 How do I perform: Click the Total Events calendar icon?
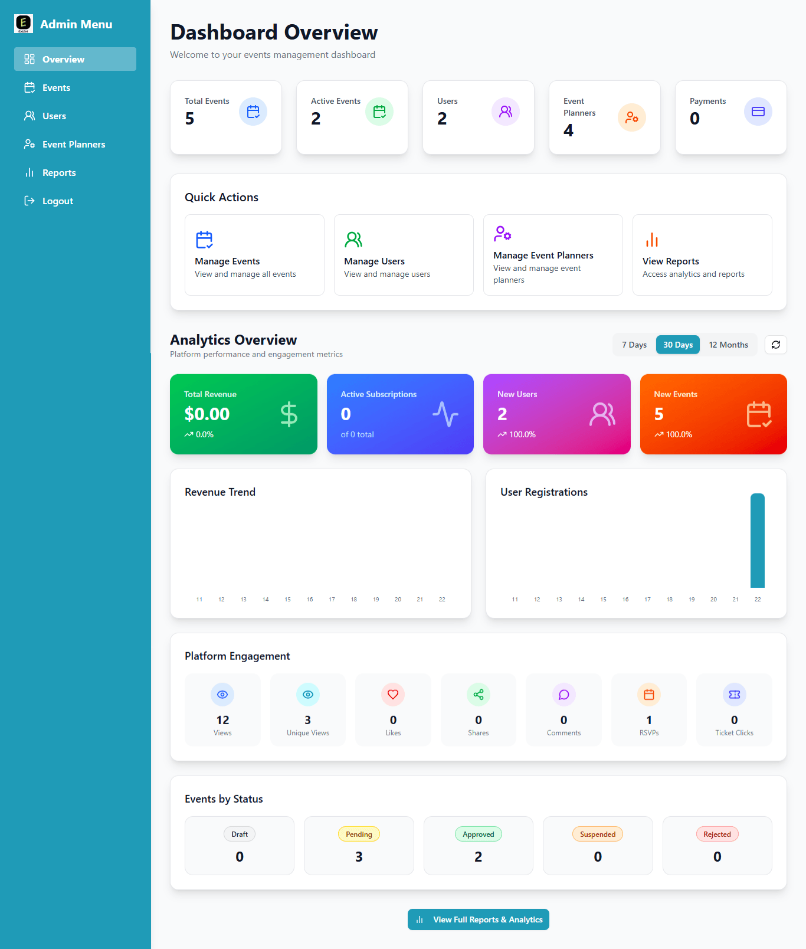point(253,112)
